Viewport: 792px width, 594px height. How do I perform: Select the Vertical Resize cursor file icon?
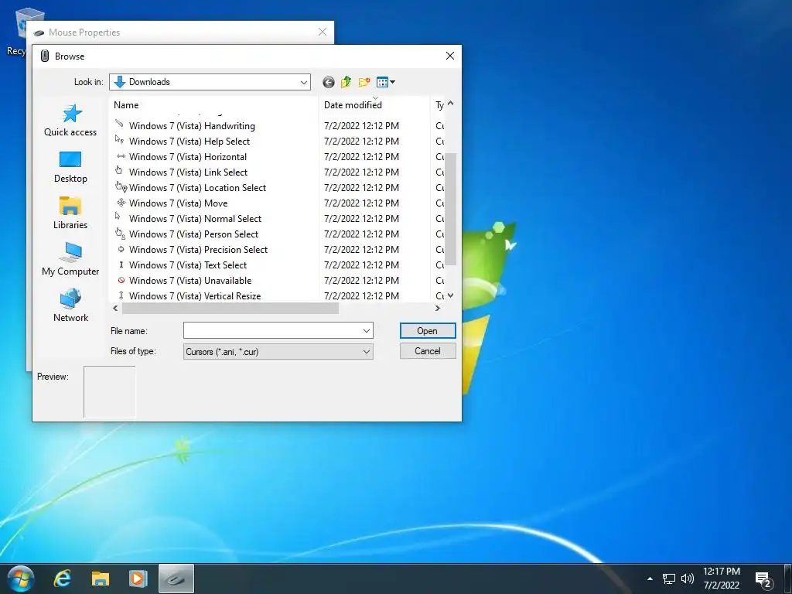pos(120,295)
